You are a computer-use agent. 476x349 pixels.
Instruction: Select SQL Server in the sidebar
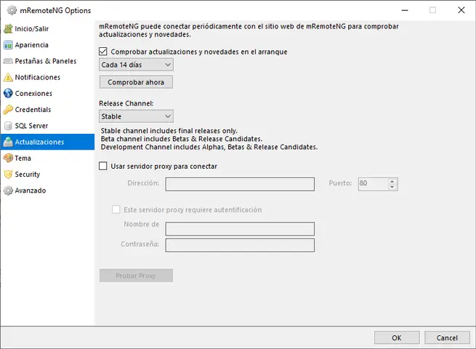[x=47, y=126]
